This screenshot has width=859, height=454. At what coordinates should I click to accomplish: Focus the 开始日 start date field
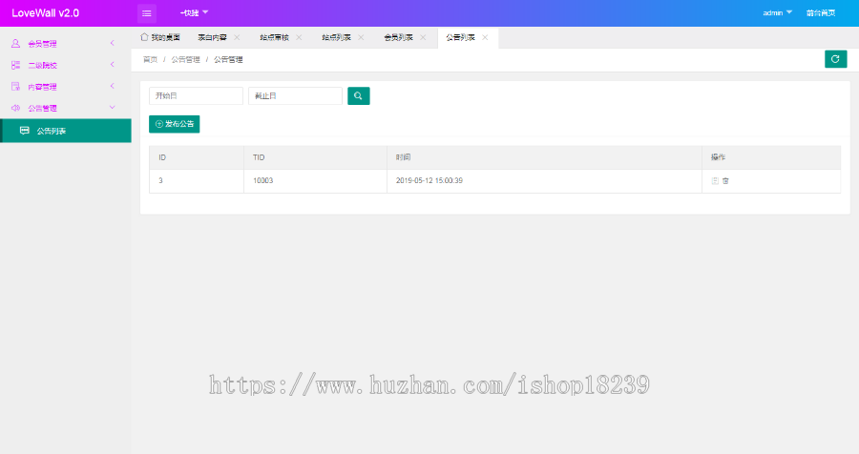196,95
